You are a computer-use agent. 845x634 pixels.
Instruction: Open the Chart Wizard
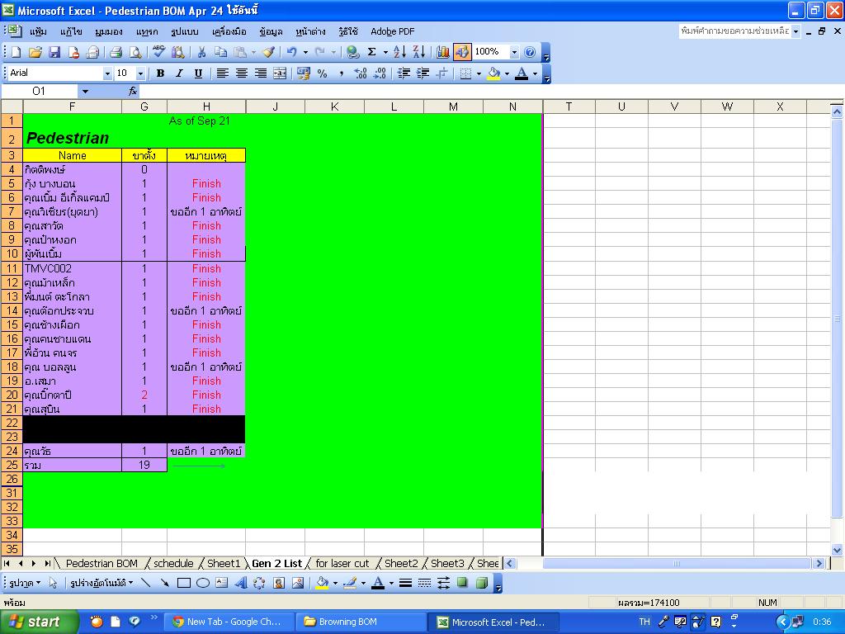443,52
